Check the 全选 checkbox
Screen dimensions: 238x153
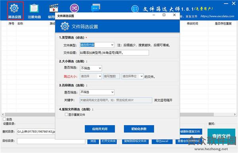click(4, 119)
